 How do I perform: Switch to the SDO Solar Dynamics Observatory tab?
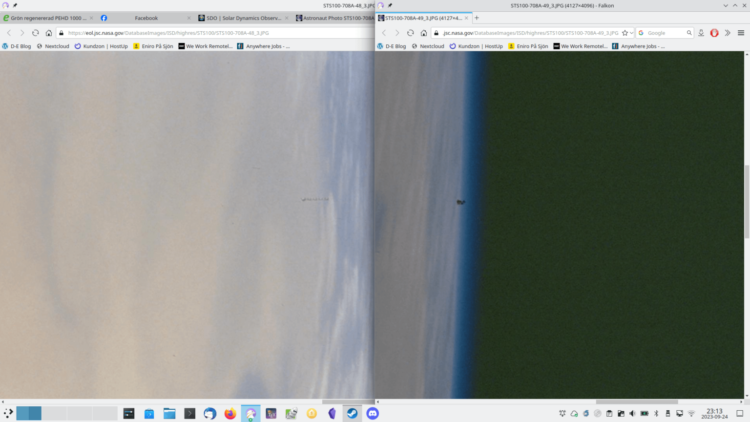pos(243,18)
